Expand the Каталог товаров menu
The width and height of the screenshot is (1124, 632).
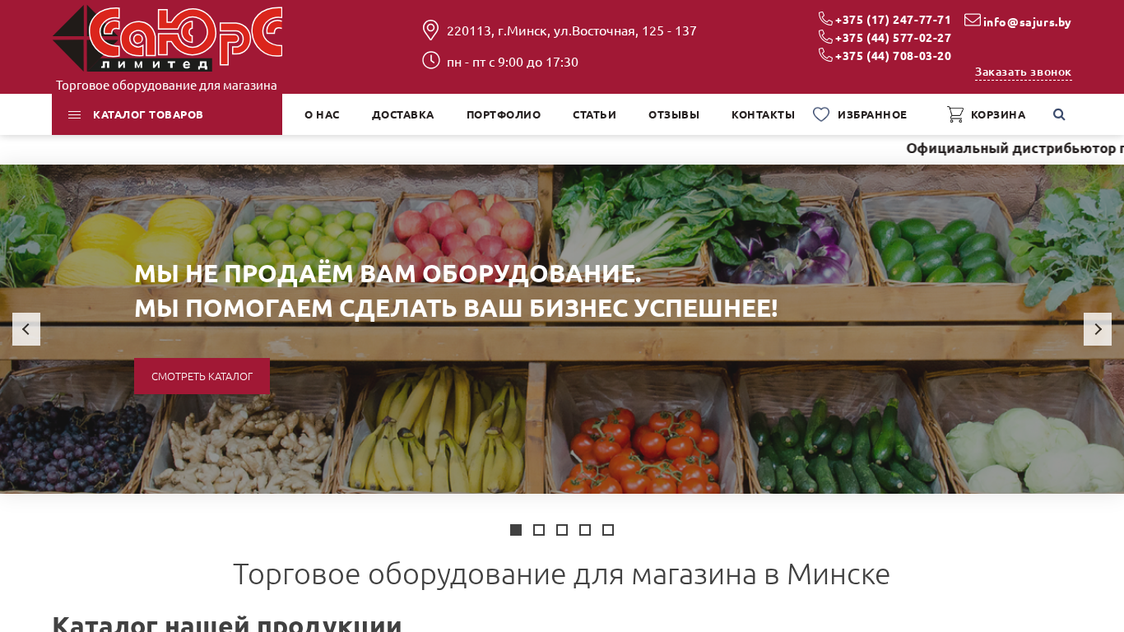(167, 114)
